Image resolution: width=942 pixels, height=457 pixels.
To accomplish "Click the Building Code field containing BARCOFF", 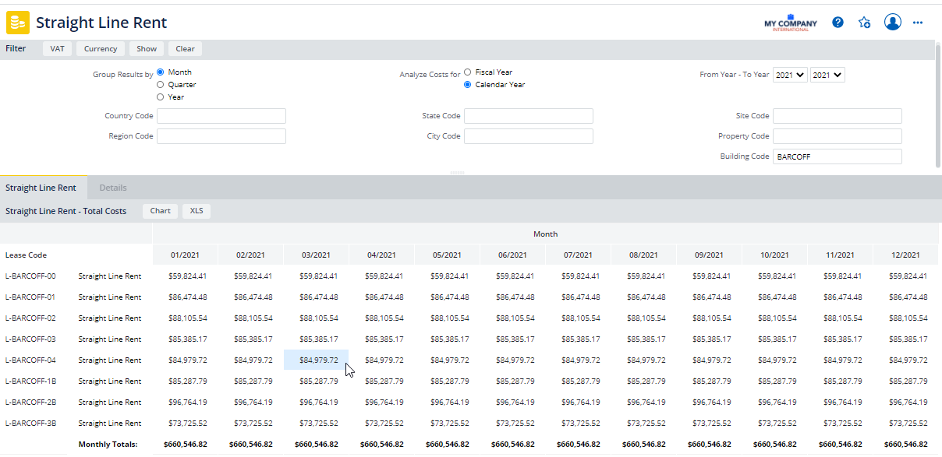I will 837,156.
